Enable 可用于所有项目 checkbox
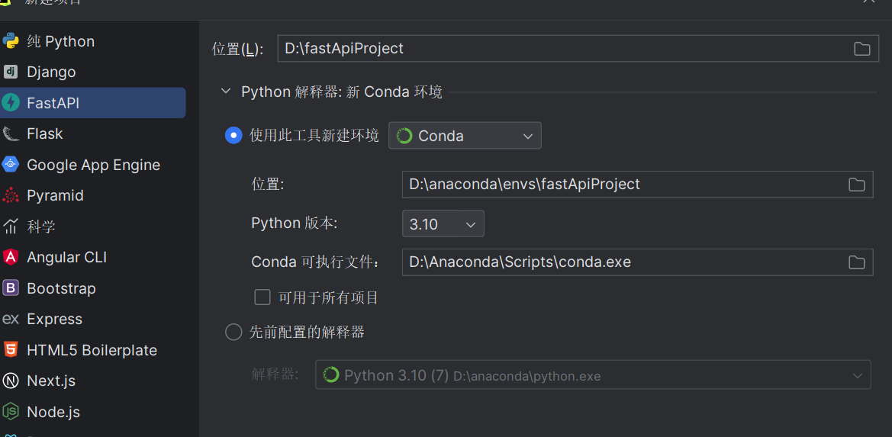 click(262, 297)
